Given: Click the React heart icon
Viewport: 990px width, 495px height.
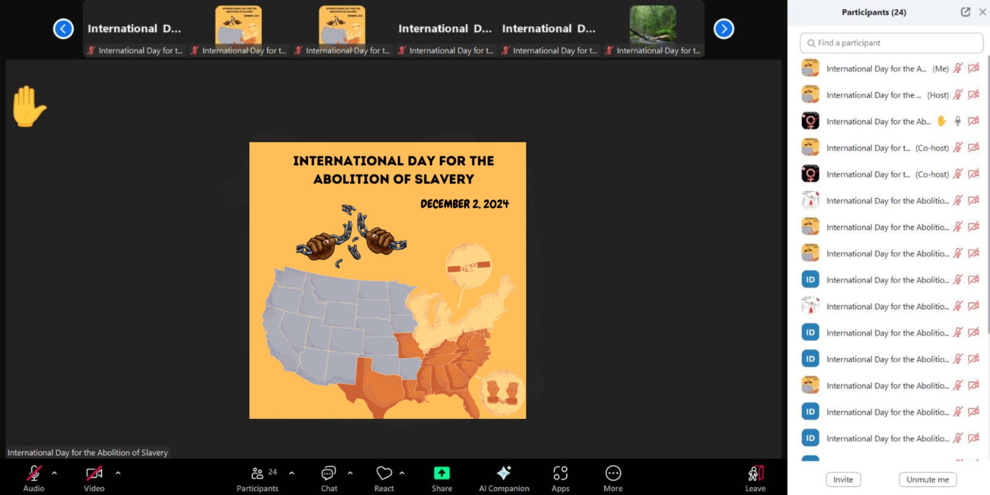Looking at the screenshot, I should (384, 473).
